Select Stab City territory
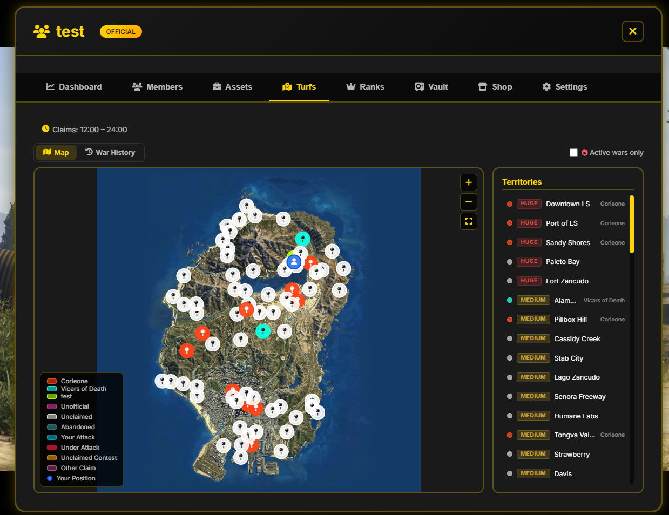The width and height of the screenshot is (669, 515). [x=566, y=358]
